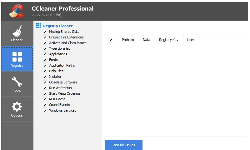The width and height of the screenshot is (250, 150).
Task: Toggle Run At Startup checkbox
Action: [45, 88]
